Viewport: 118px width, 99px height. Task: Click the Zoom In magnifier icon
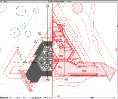point(35,98)
